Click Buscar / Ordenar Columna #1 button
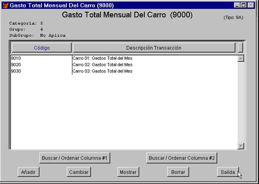The image size is (259, 184). coord(75,158)
